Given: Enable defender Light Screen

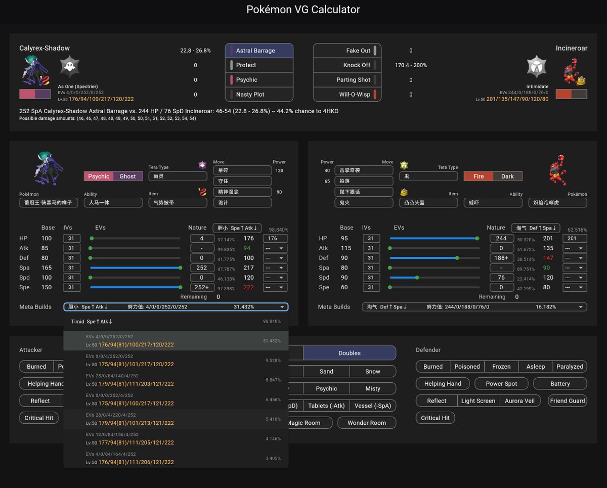Looking at the screenshot, I should click(x=478, y=401).
